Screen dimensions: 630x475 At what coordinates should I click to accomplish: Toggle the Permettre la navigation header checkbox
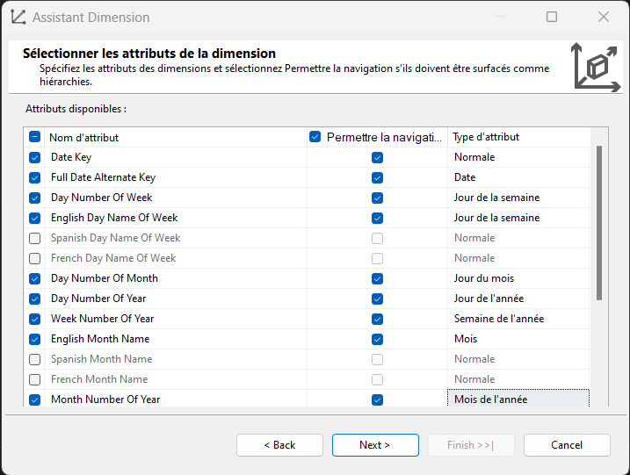pos(315,137)
